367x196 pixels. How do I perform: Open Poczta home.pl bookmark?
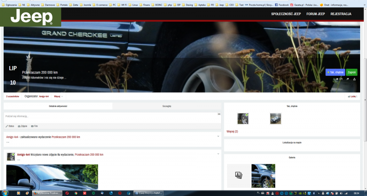(x=259, y=5)
